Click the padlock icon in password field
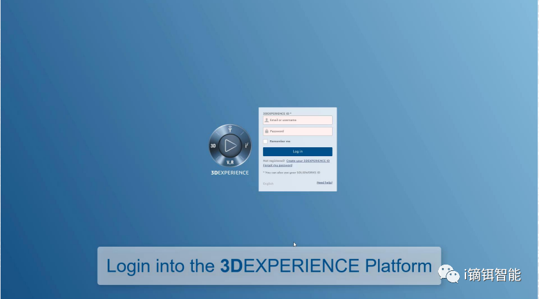The height and width of the screenshot is (299, 539). point(266,131)
